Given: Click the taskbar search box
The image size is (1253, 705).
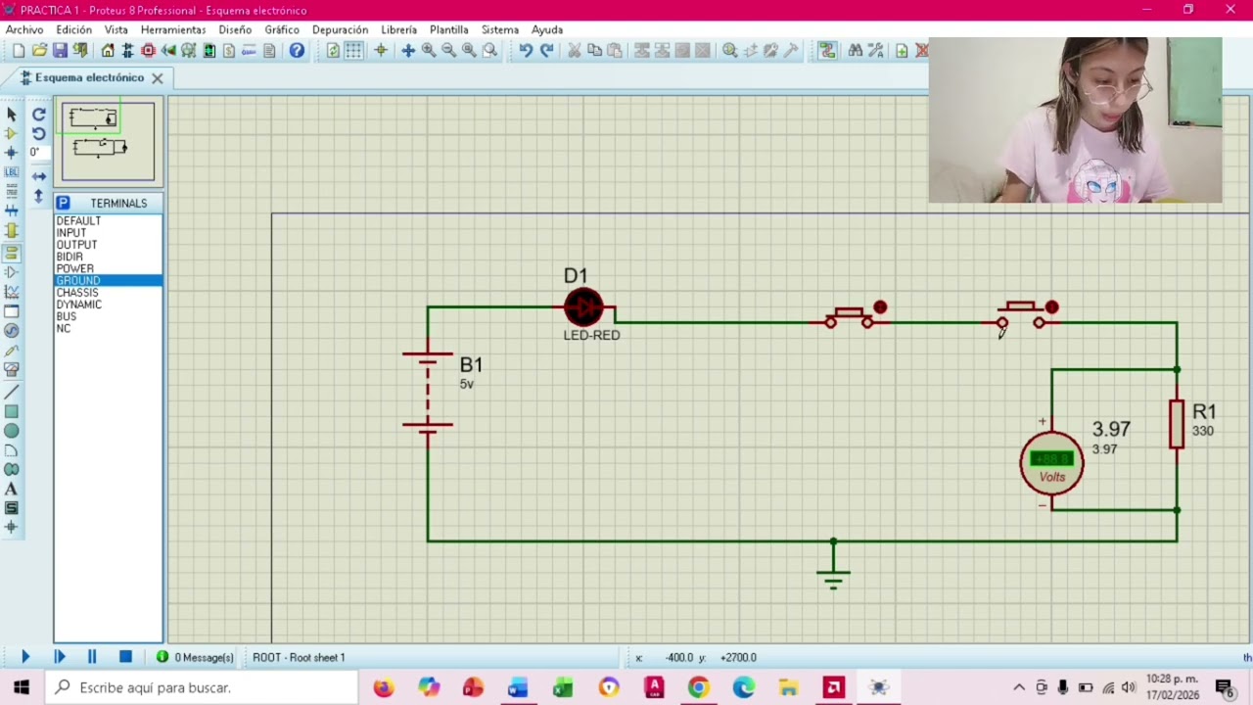Looking at the screenshot, I should 203,687.
